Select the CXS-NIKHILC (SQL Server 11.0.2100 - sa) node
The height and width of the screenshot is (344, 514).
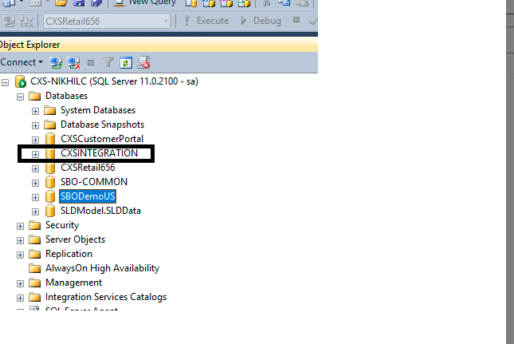tap(114, 81)
